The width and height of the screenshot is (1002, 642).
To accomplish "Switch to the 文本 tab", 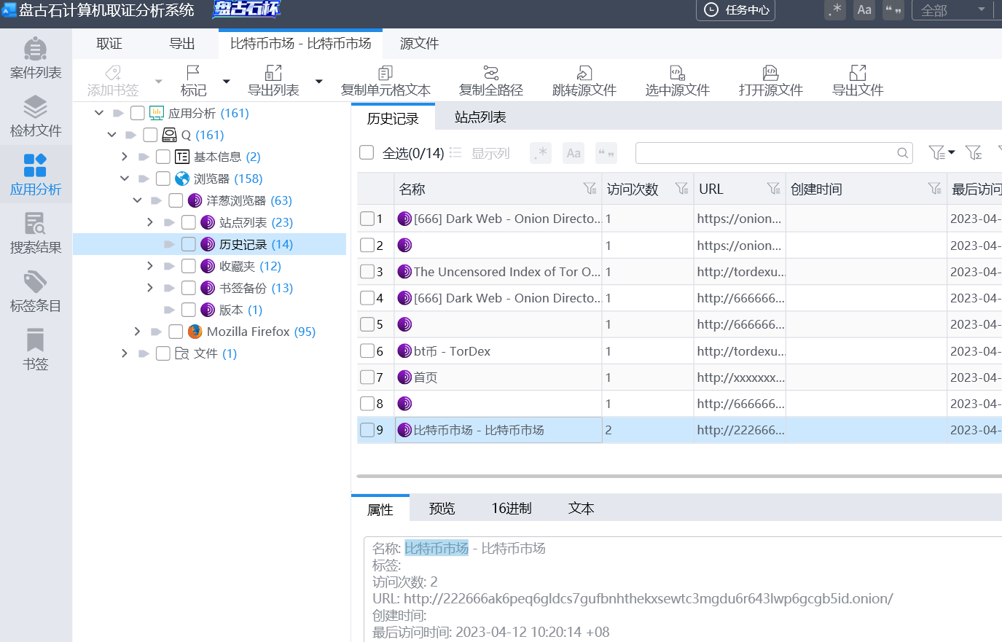I will click(x=581, y=509).
